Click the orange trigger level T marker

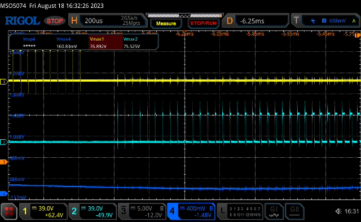pyautogui.click(x=3, y=162)
